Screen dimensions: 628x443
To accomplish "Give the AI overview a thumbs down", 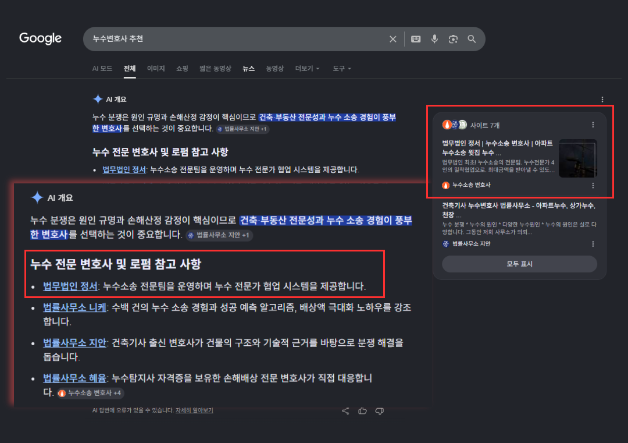I will 380,411.
